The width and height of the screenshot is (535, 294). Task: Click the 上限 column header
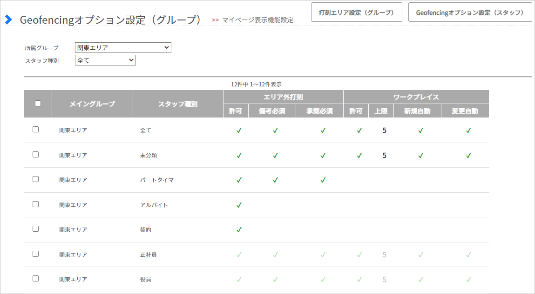381,111
